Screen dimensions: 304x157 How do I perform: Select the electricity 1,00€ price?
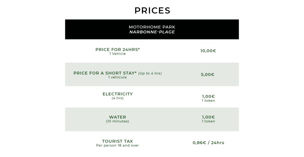coord(208,96)
